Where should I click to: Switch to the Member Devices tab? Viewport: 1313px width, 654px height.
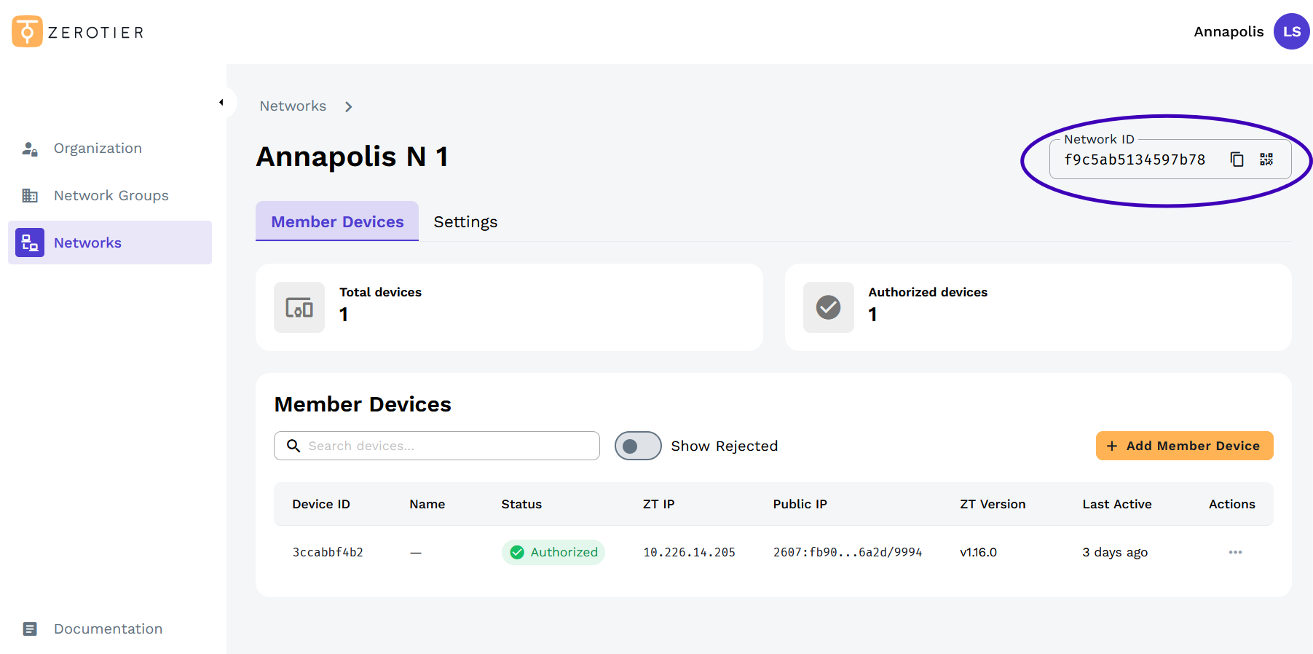tap(337, 221)
